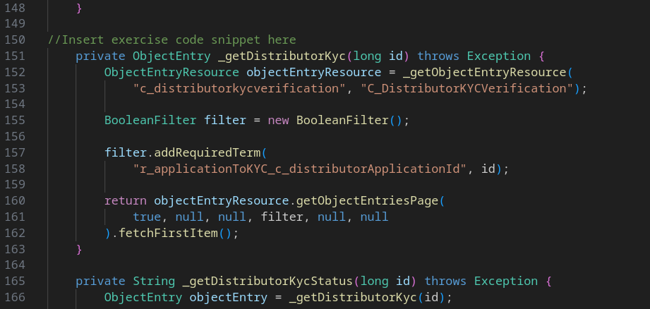Click the closing brace on line 163

point(79,249)
